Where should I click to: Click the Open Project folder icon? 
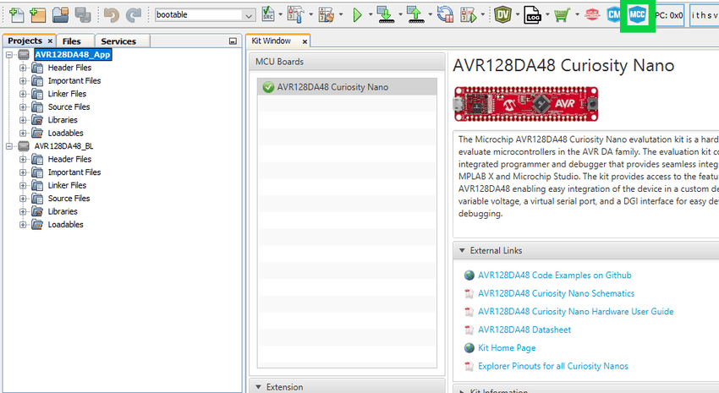[x=60, y=15]
